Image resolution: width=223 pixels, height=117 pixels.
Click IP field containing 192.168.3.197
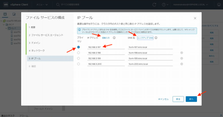(106, 47)
